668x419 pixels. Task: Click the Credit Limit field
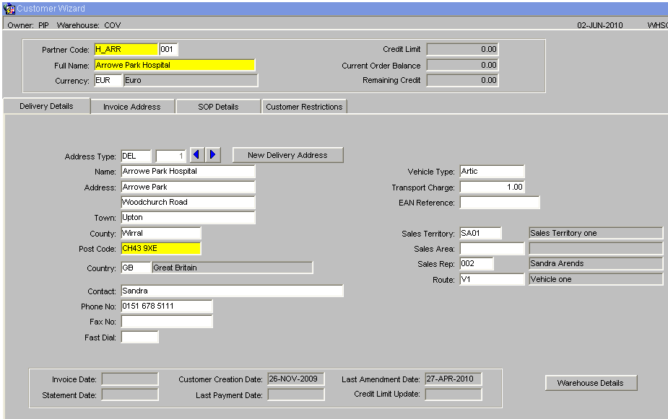pos(462,49)
